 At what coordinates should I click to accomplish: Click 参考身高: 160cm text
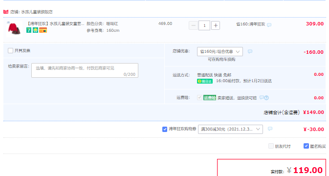(103, 30)
